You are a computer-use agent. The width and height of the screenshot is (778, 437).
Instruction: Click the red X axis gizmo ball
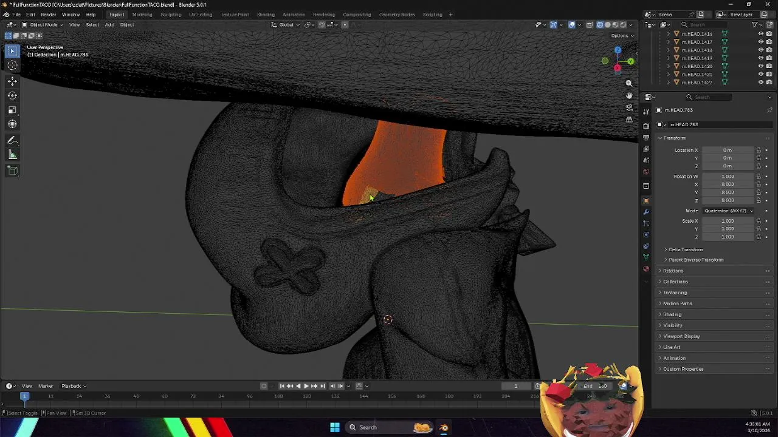pos(618,67)
